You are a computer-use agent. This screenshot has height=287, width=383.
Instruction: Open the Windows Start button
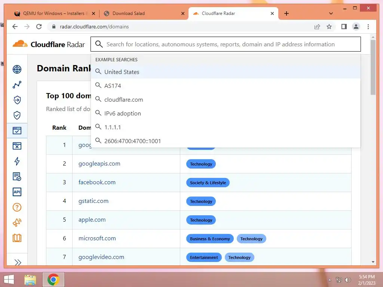pos(9,280)
